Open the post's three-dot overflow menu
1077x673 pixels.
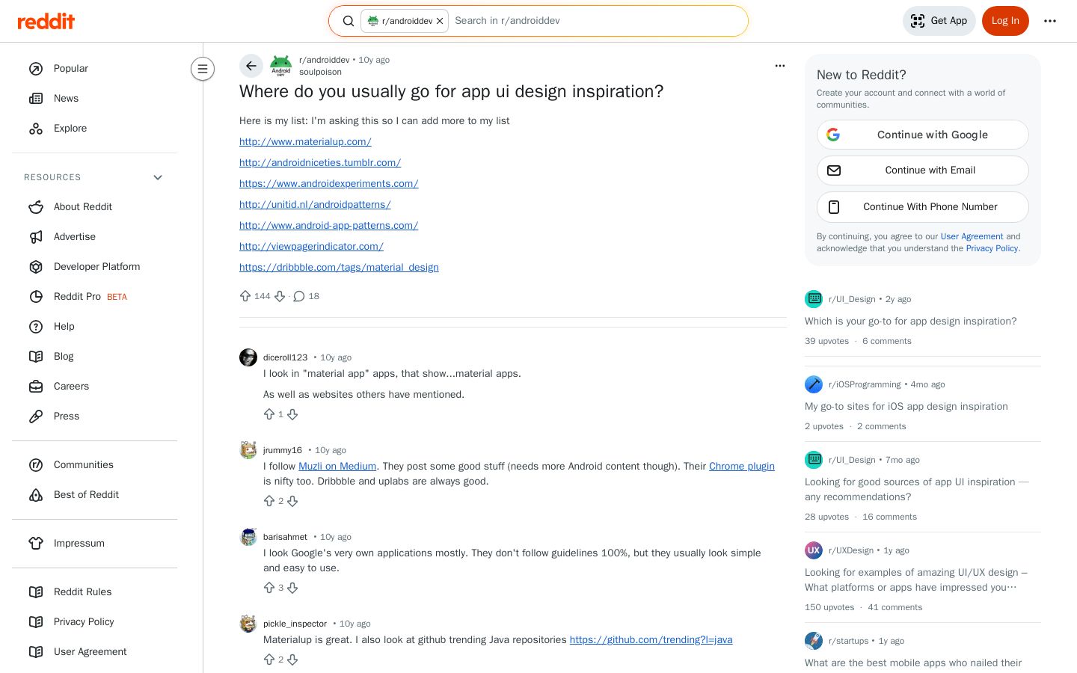(780, 66)
